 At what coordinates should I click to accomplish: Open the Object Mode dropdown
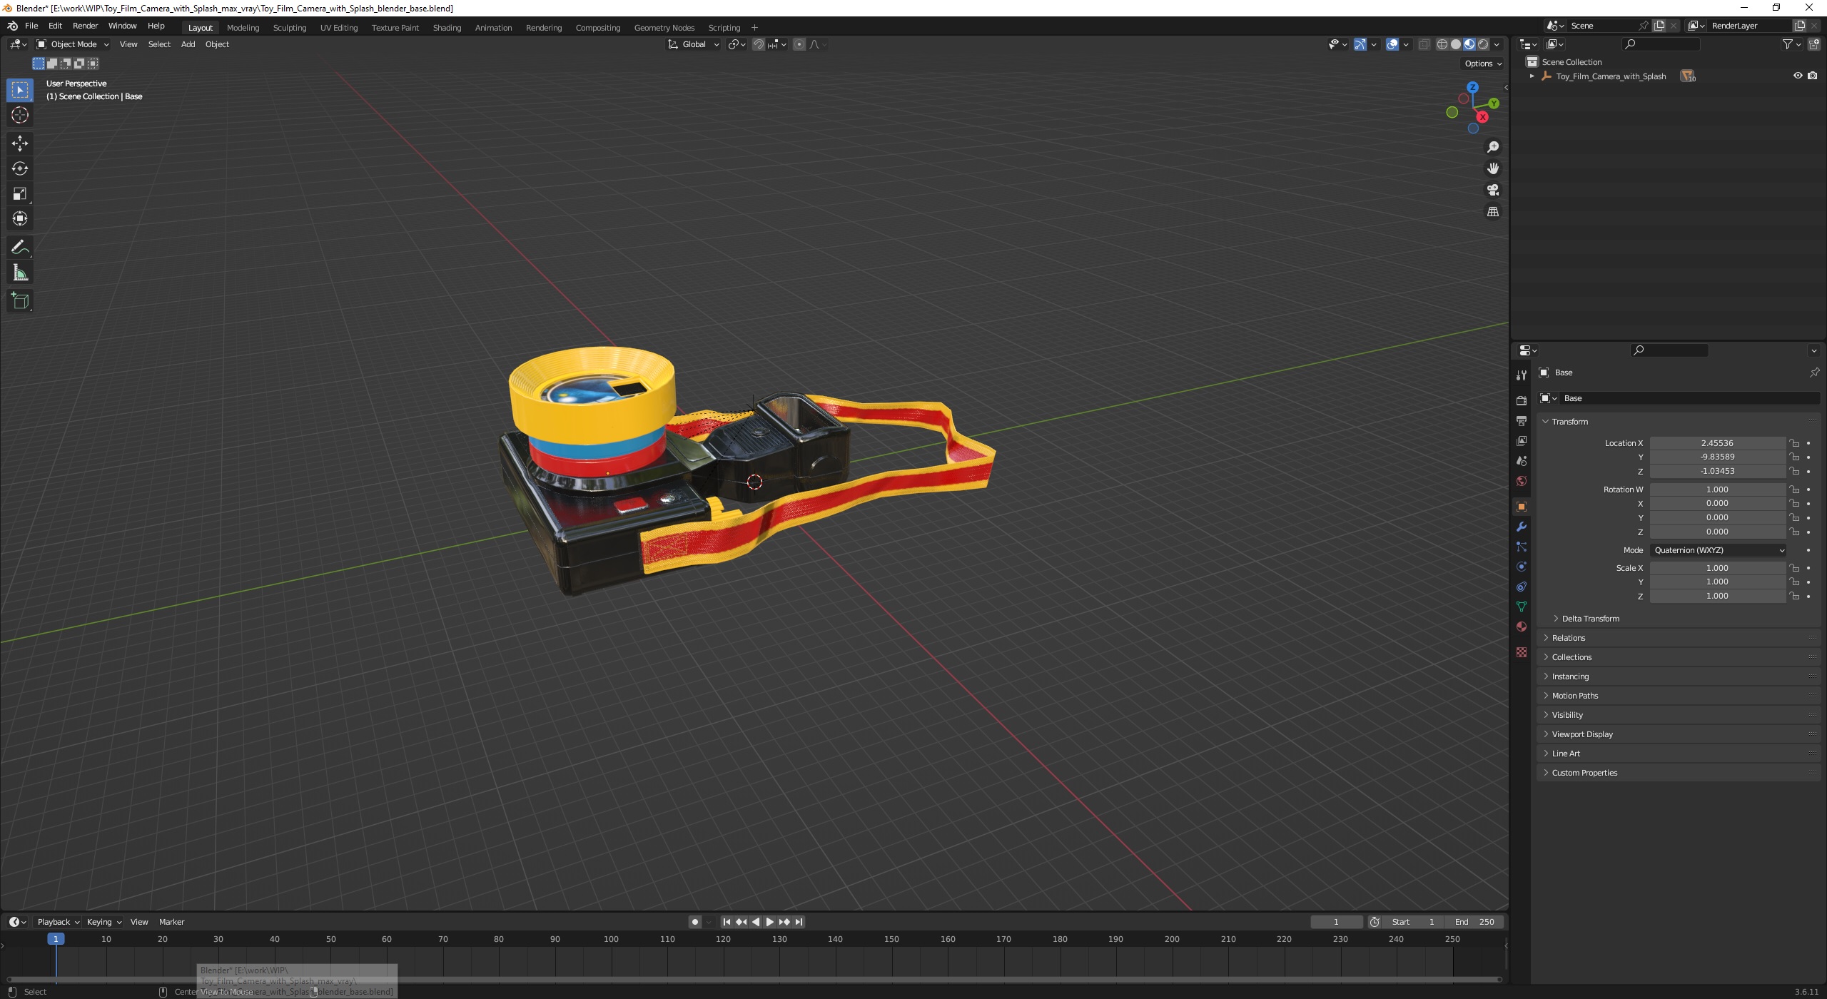coord(73,44)
